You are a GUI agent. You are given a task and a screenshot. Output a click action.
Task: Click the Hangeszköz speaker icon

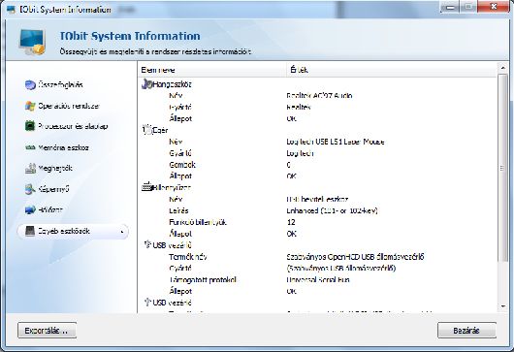pos(146,84)
